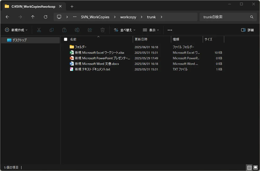Open the SVN_WorkCopies breadcrumb

pyautogui.click(x=95, y=17)
